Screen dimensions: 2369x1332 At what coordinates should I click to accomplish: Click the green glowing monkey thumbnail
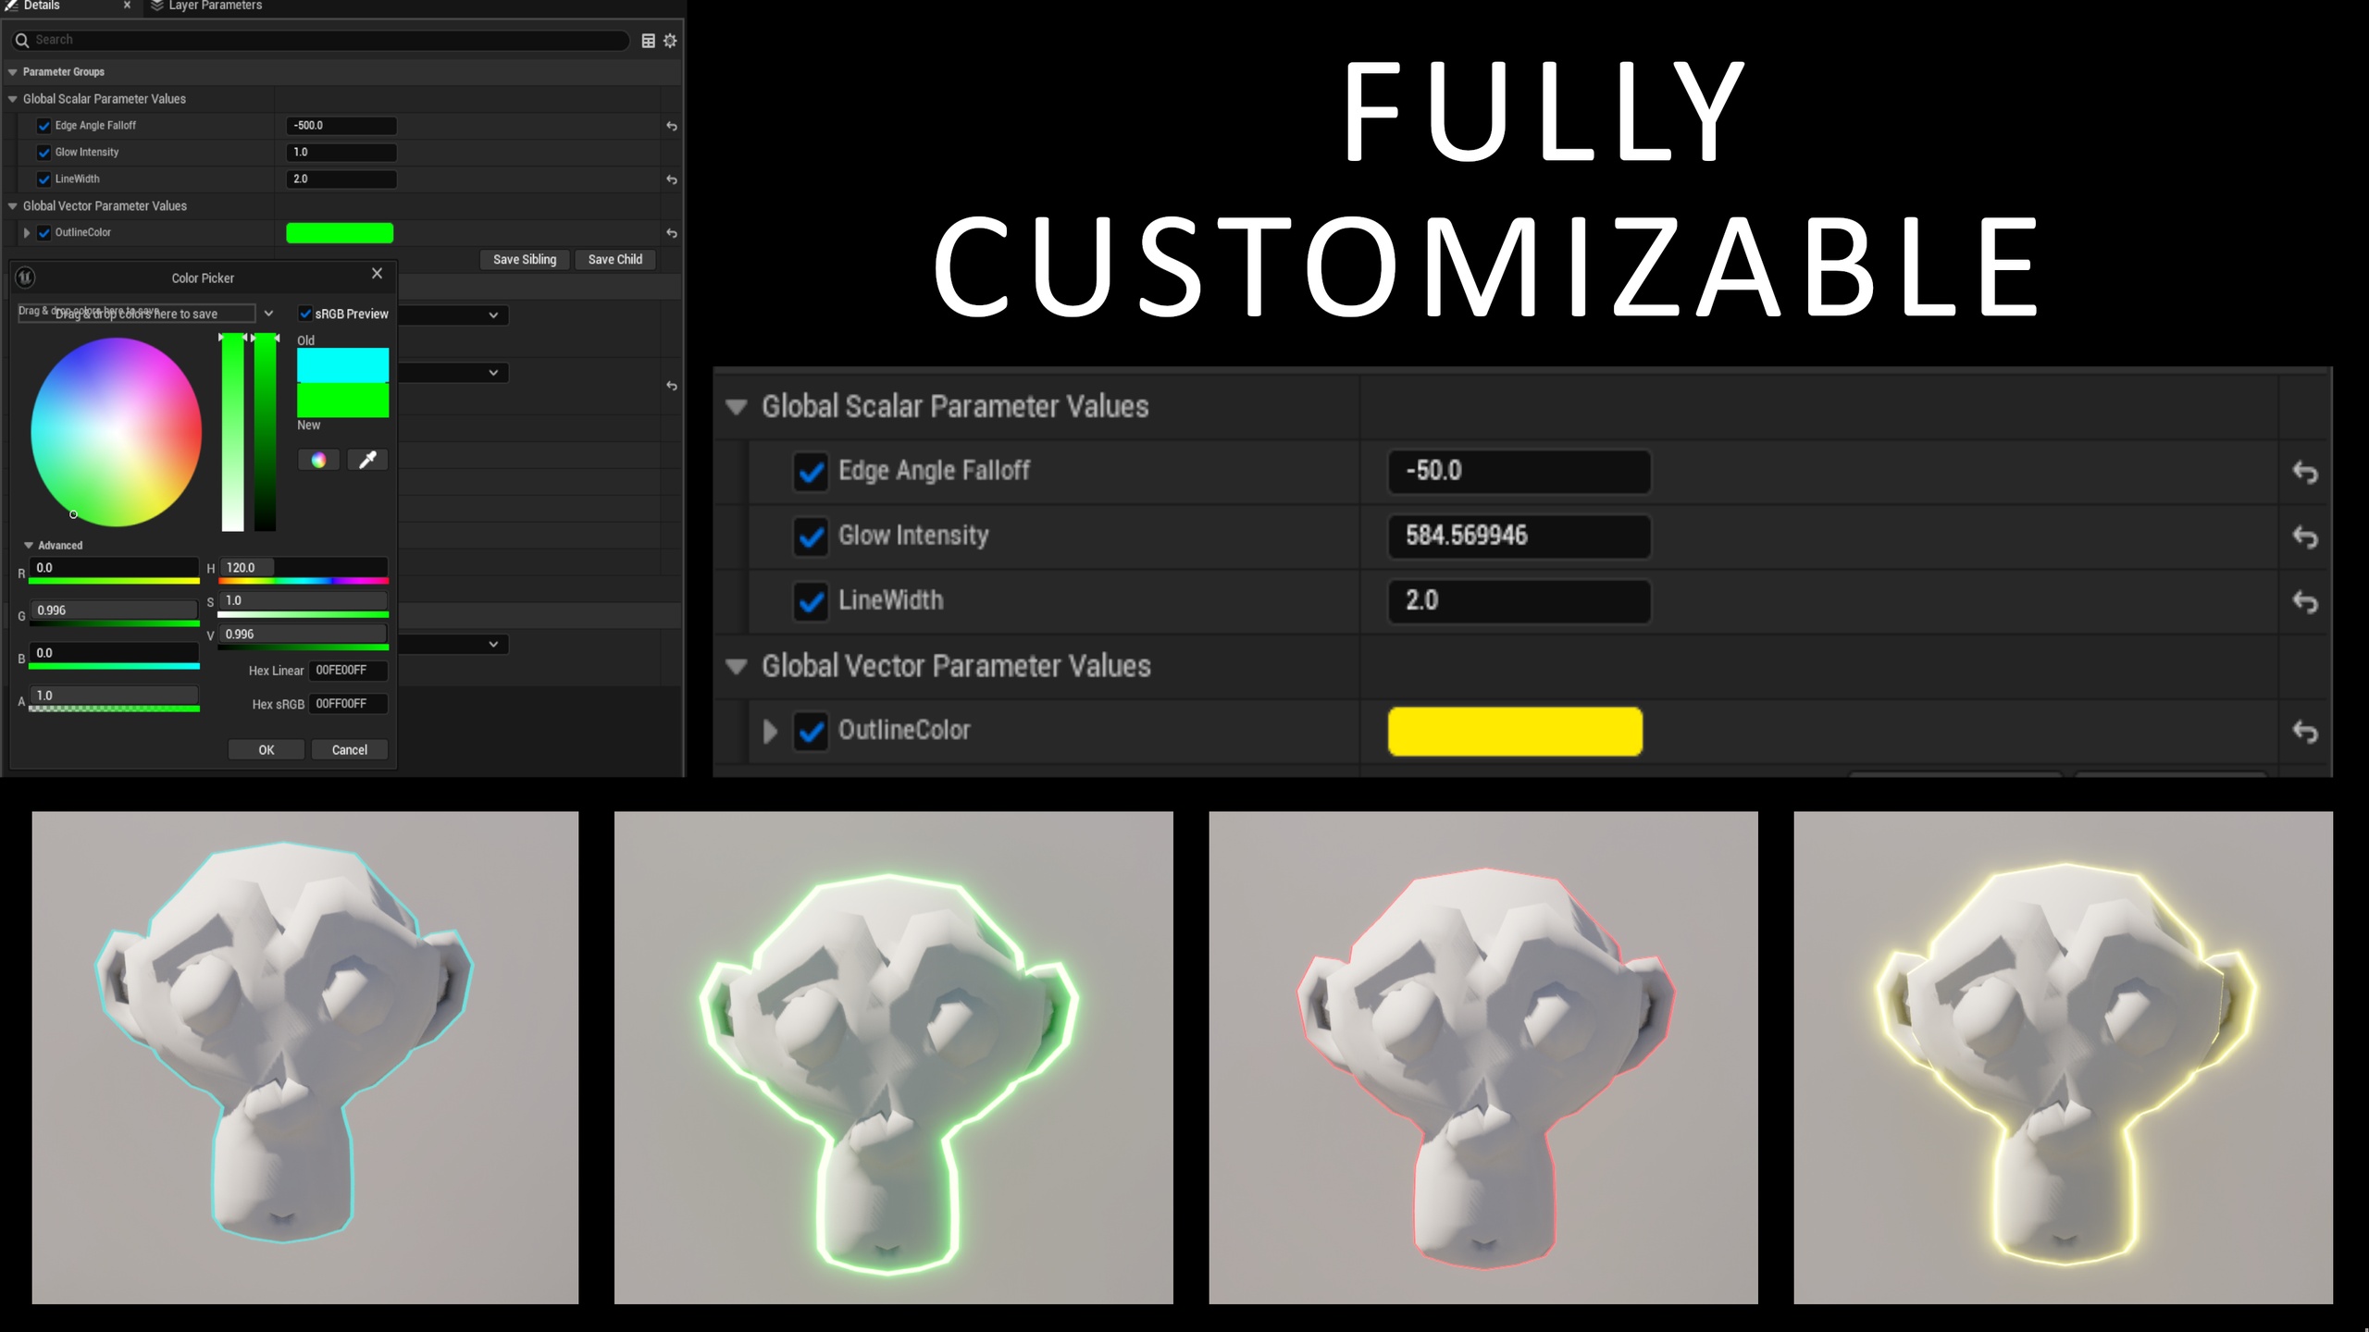coord(894,1058)
